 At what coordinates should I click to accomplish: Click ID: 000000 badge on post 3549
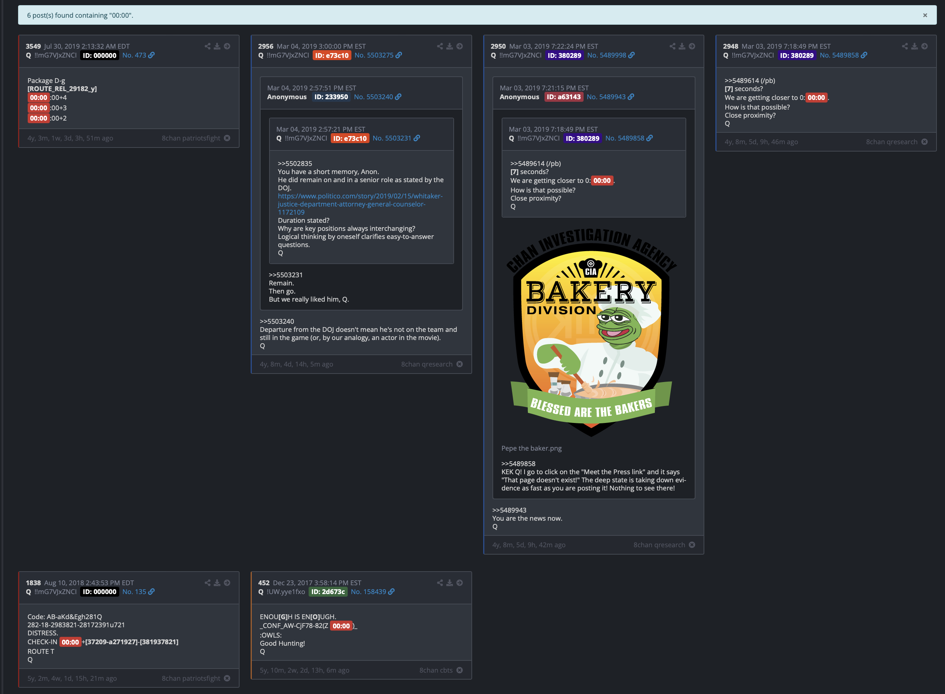(100, 55)
